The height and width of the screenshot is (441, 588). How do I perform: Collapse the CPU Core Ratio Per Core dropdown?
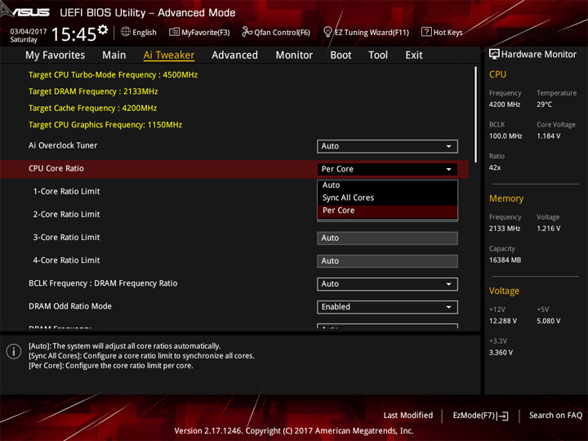(x=387, y=169)
